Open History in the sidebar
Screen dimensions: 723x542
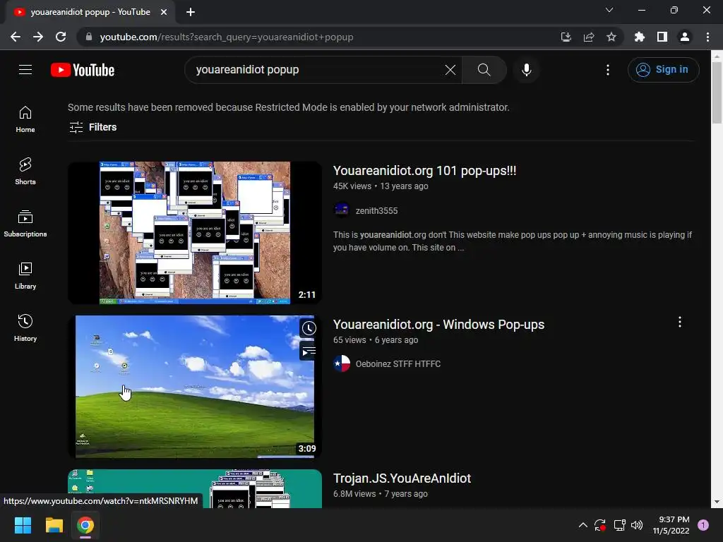[x=25, y=327]
